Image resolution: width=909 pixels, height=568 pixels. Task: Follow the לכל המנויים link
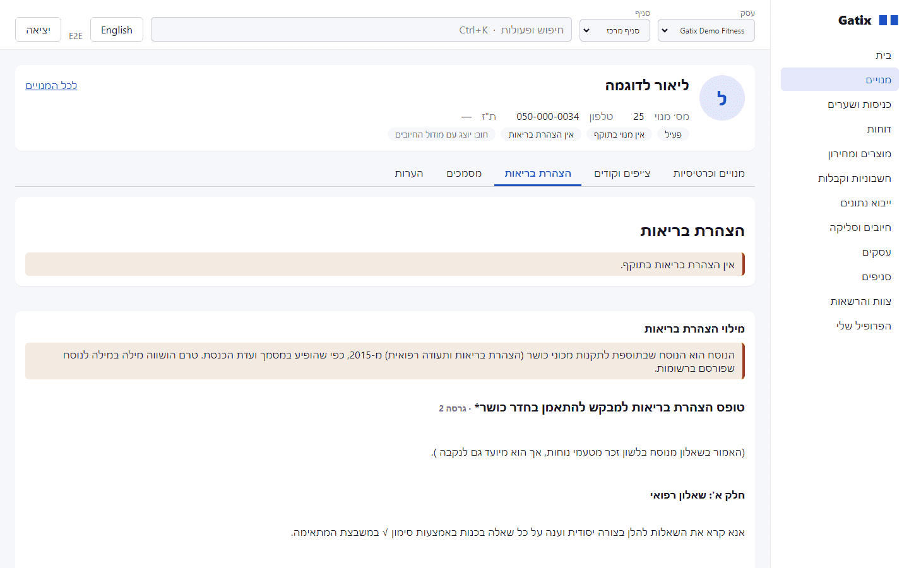point(51,85)
